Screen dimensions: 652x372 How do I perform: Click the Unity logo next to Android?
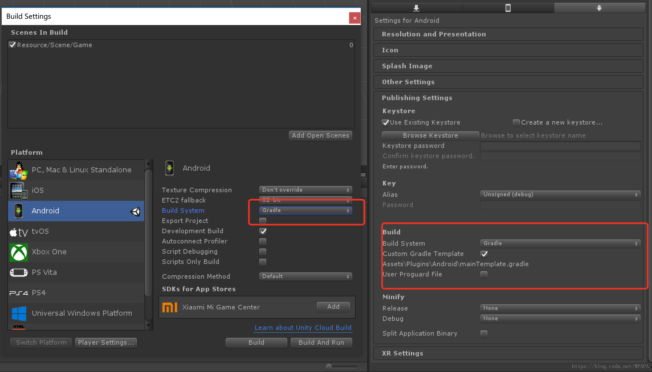pos(135,211)
